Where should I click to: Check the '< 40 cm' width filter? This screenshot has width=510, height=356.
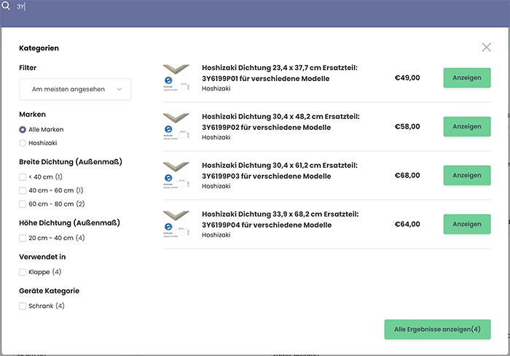click(x=23, y=177)
